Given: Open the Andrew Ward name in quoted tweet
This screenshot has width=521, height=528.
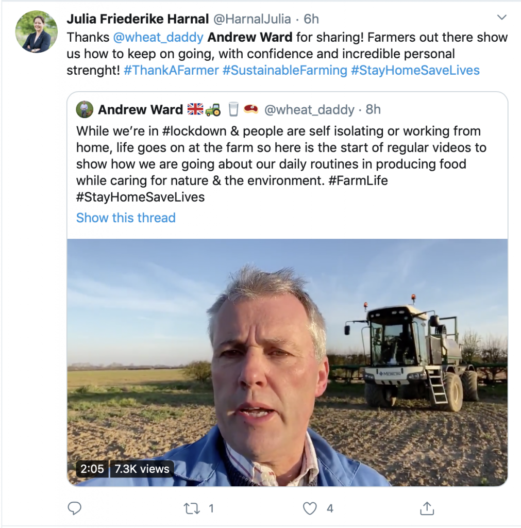Looking at the screenshot, I should tap(140, 109).
